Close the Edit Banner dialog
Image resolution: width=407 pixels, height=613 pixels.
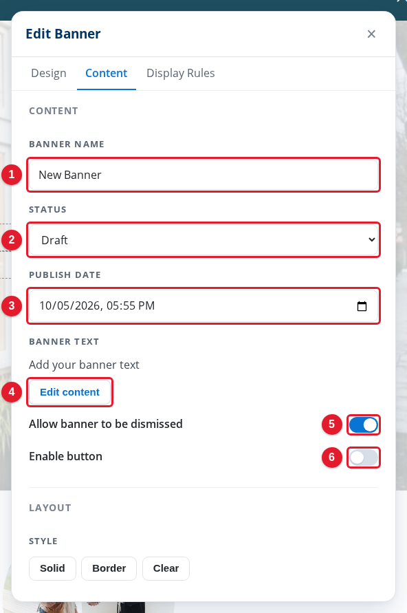(371, 34)
